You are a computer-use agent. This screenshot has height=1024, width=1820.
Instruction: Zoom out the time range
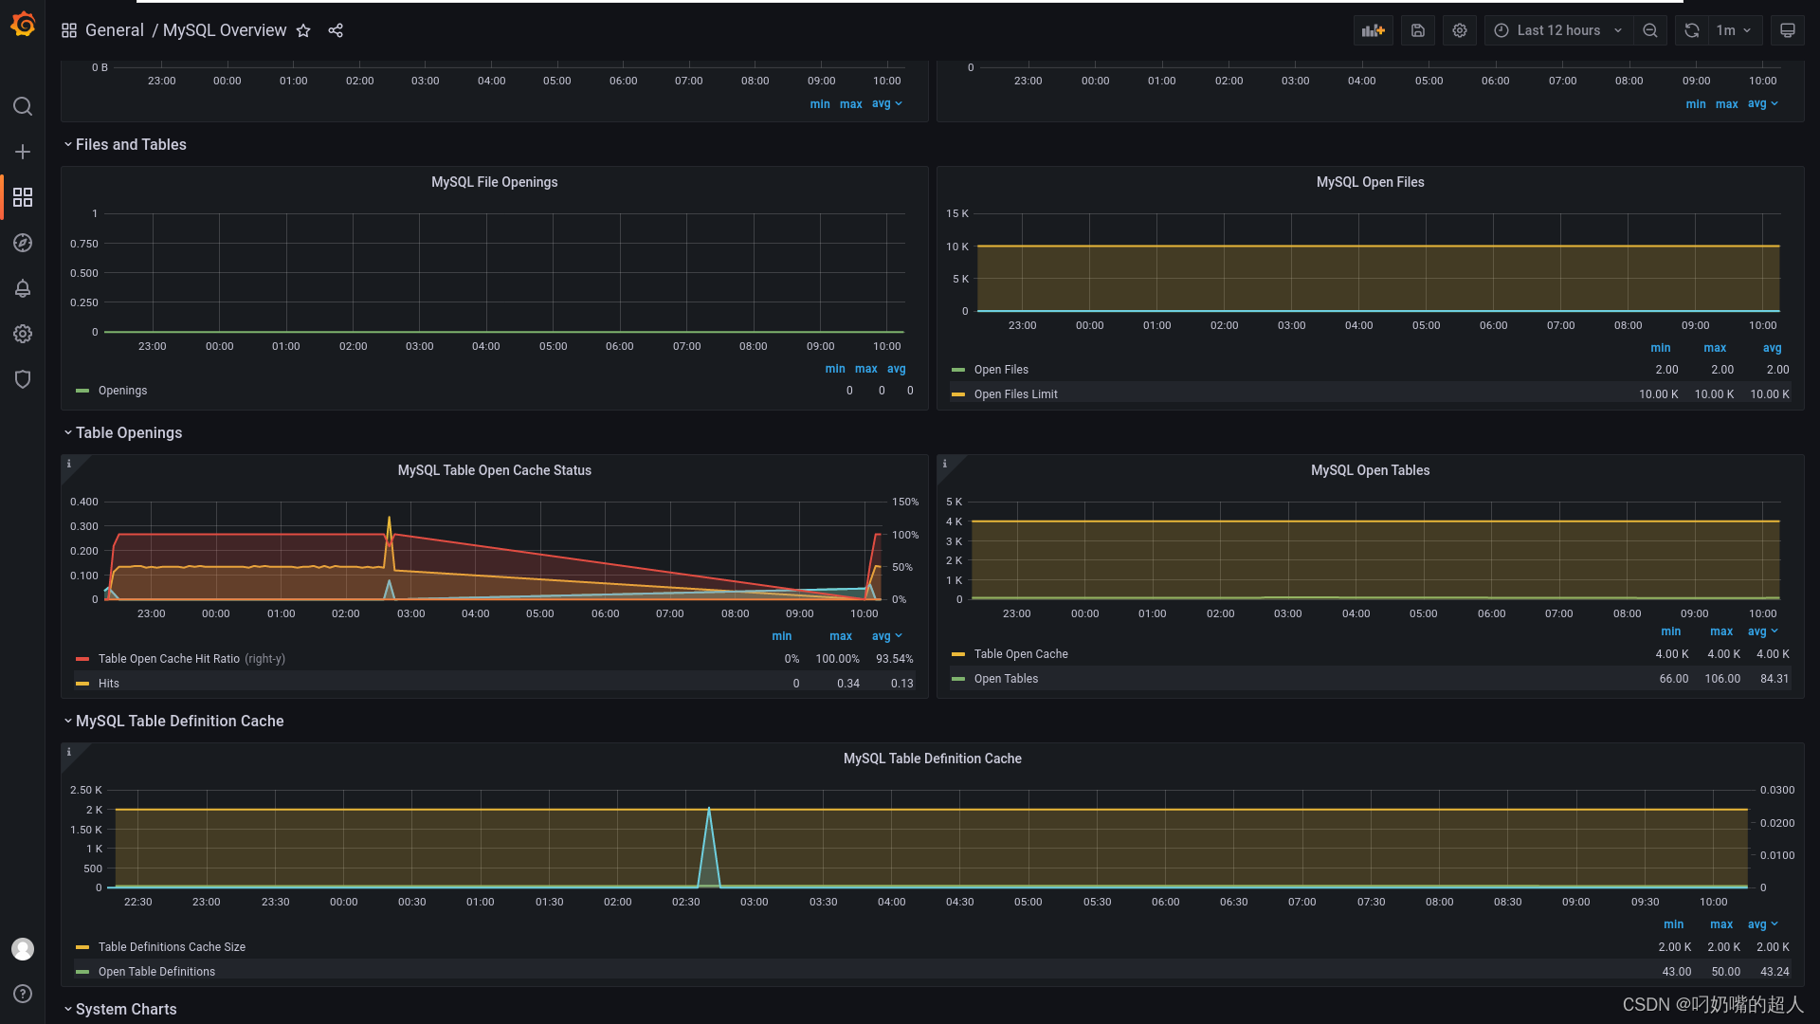pos(1650,30)
